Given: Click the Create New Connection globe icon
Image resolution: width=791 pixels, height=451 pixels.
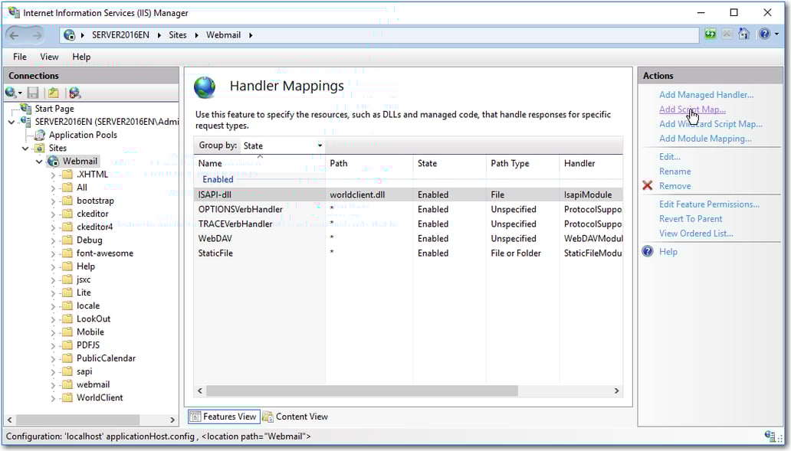Looking at the screenshot, I should pos(10,93).
